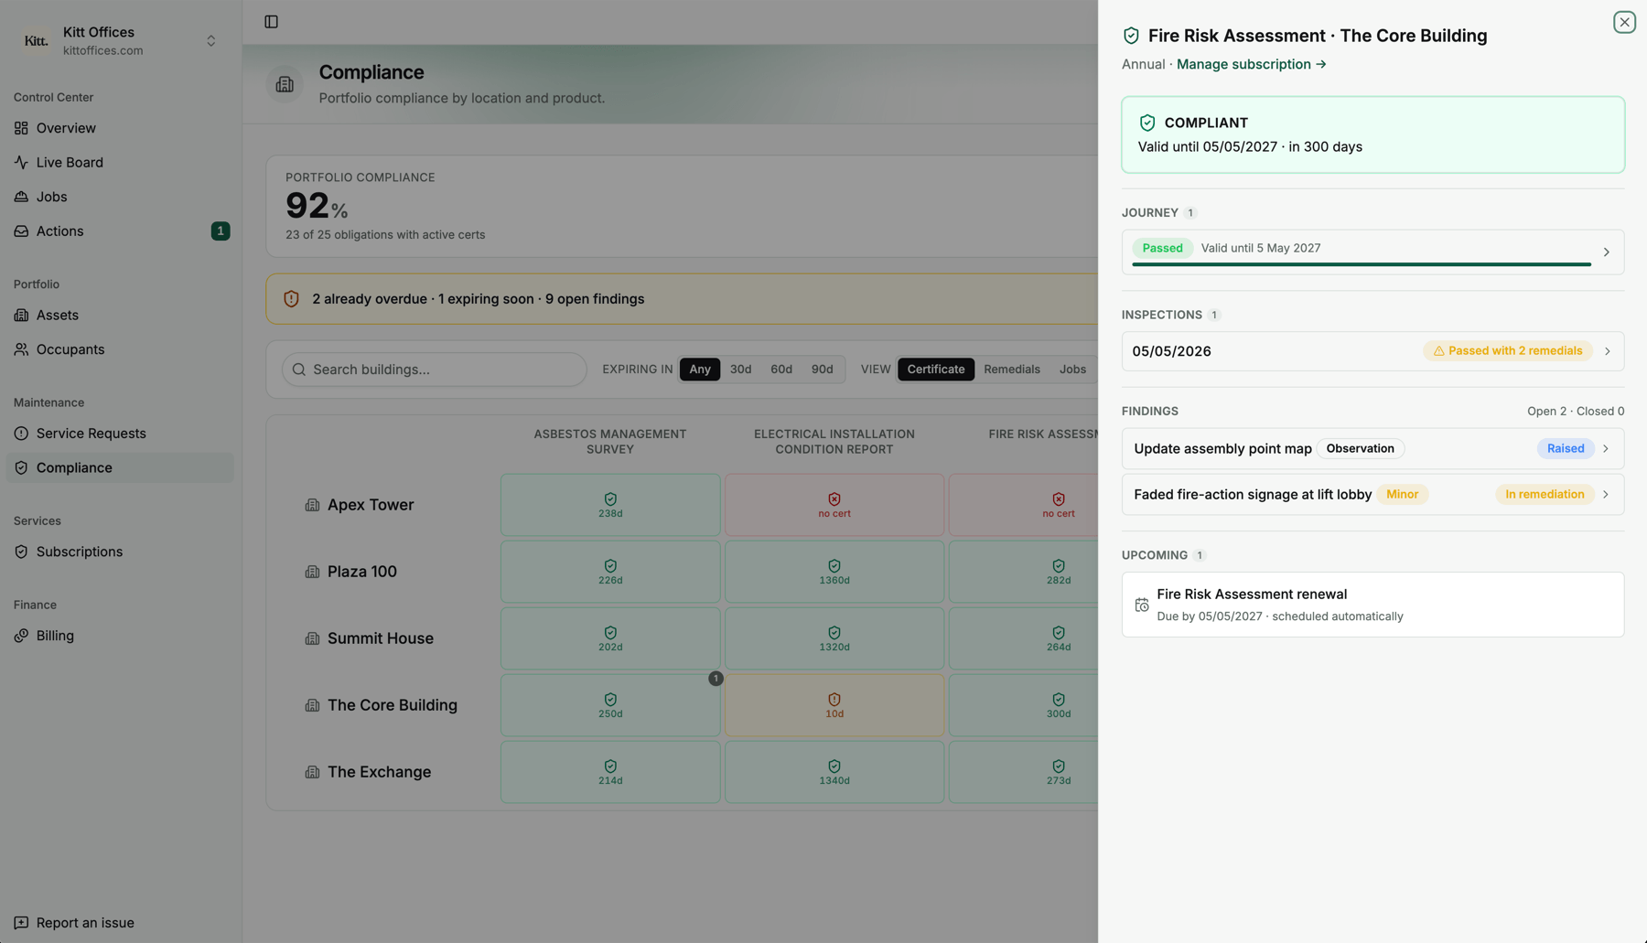Select the 30d expiring filter
1647x943 pixels.
(x=740, y=370)
